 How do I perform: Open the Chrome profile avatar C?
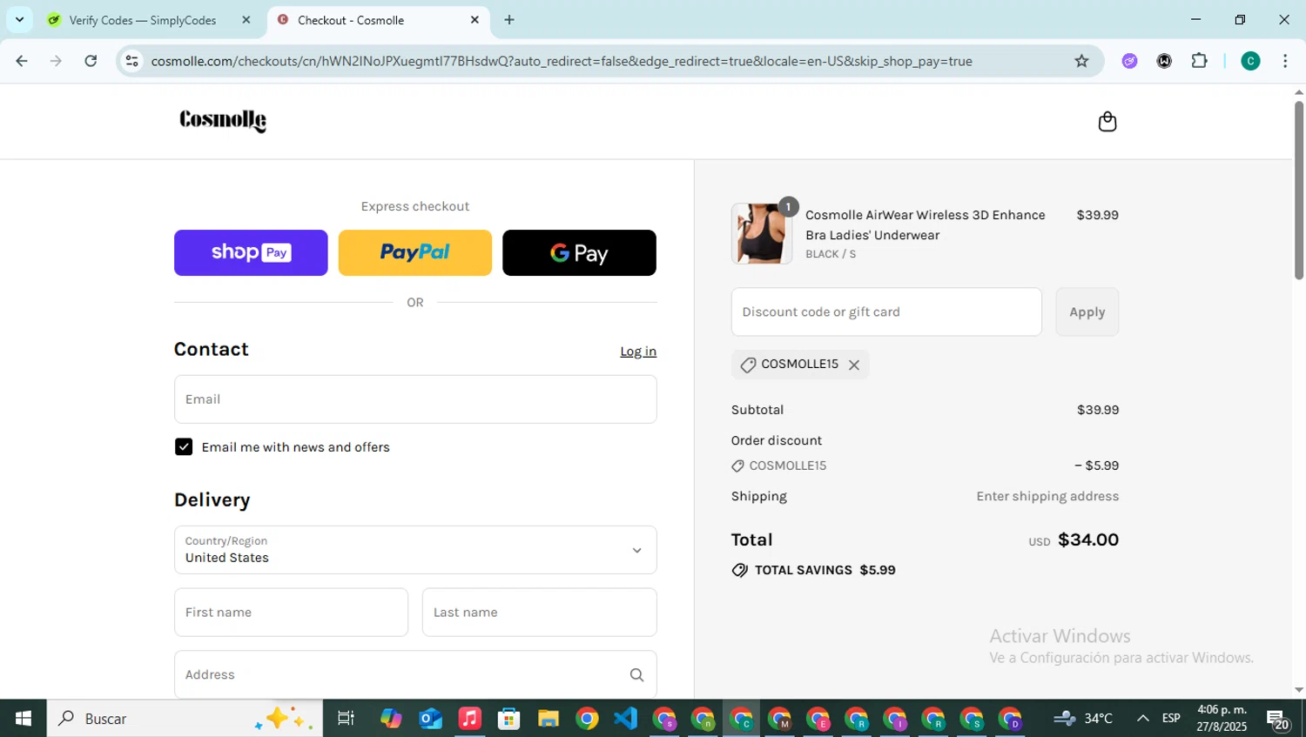click(1250, 61)
